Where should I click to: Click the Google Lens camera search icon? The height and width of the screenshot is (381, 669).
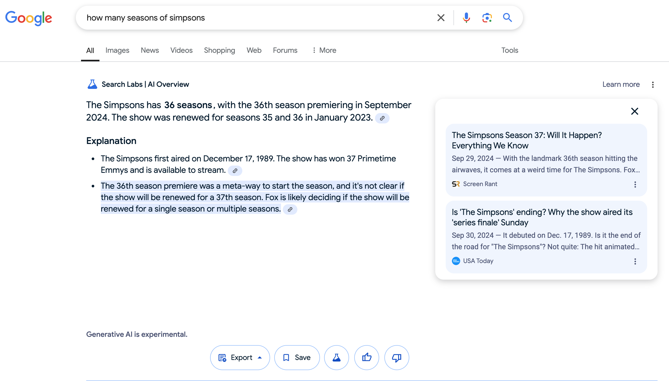coord(486,18)
